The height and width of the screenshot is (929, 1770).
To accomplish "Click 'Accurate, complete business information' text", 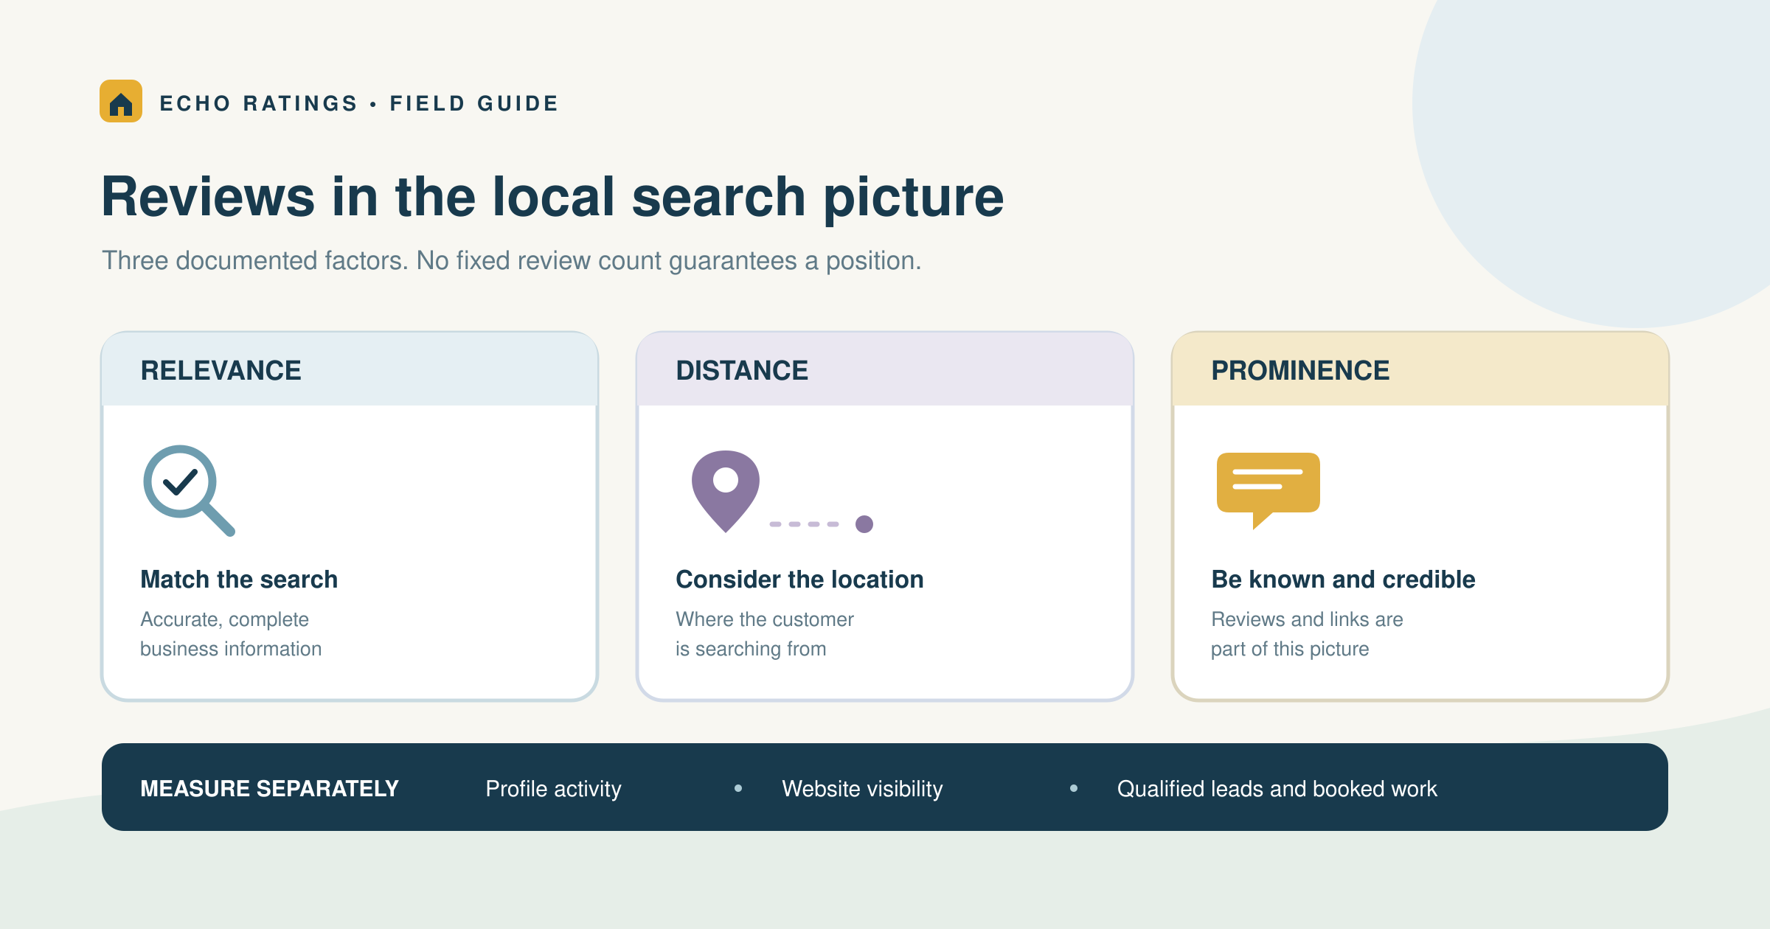I will coord(231,634).
